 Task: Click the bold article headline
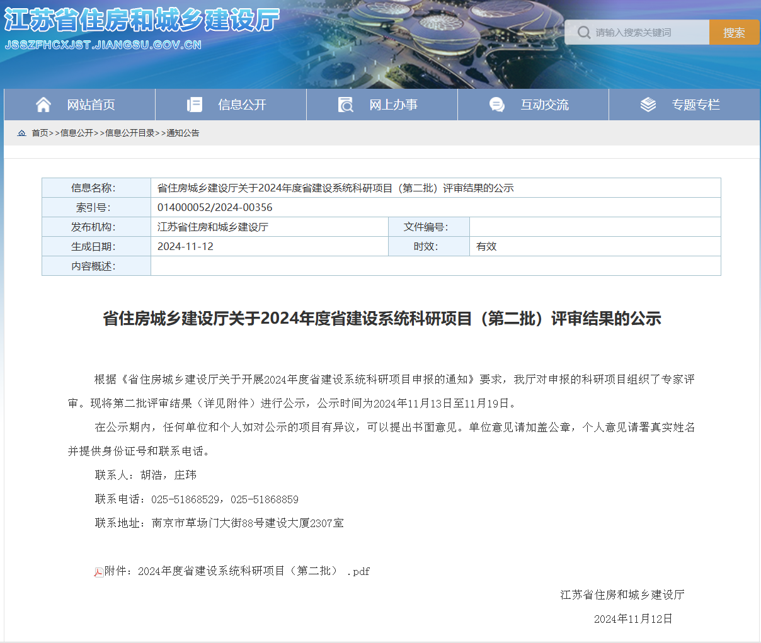pyautogui.click(x=382, y=319)
